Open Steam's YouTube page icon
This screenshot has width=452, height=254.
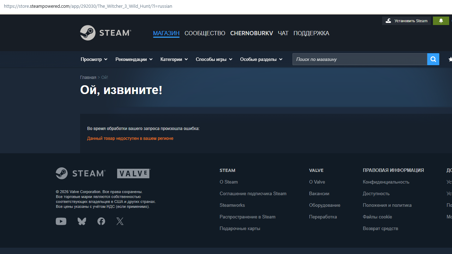point(61,221)
